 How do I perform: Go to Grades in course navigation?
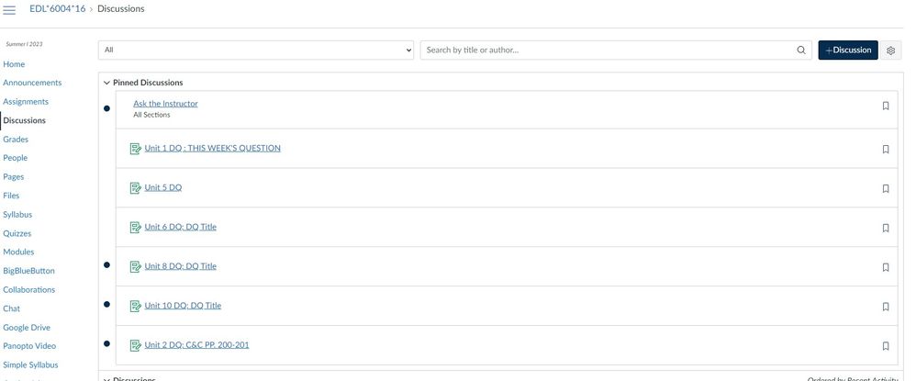tap(16, 140)
